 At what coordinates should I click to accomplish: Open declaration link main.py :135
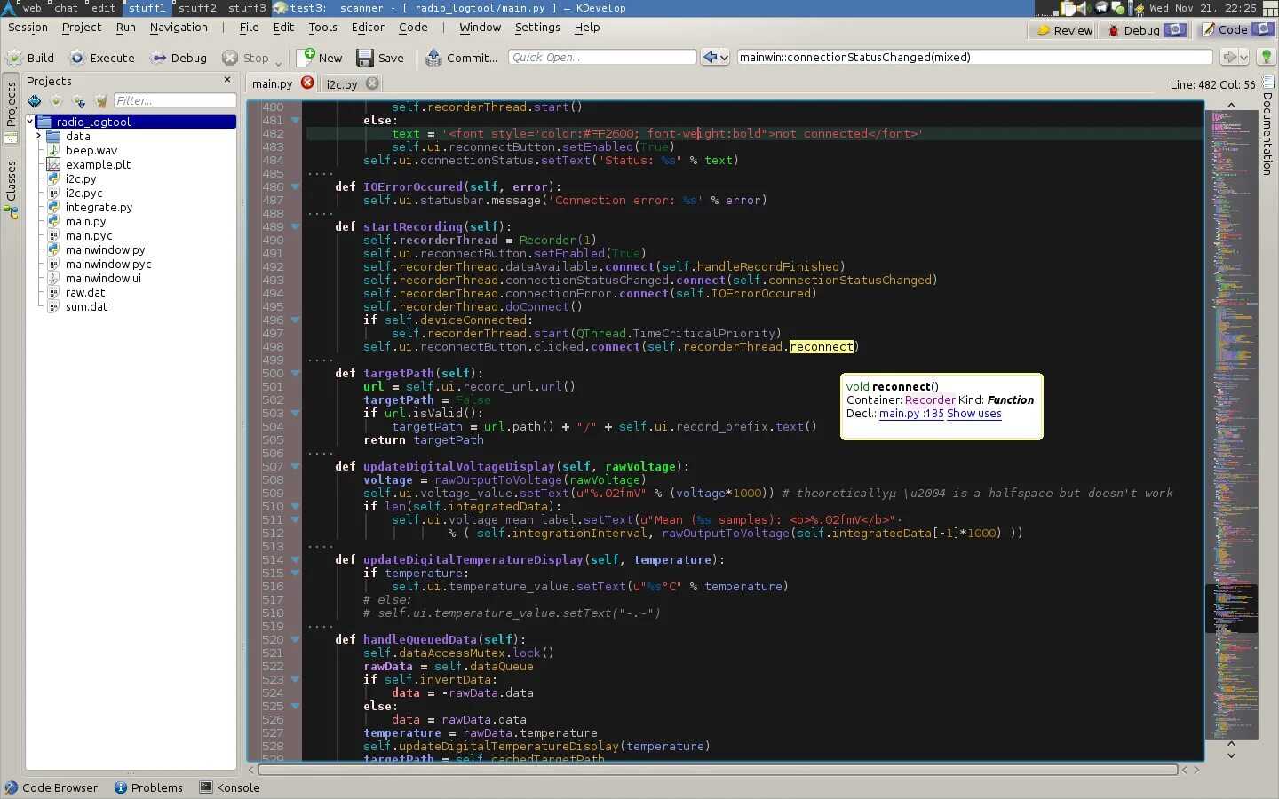click(x=911, y=414)
